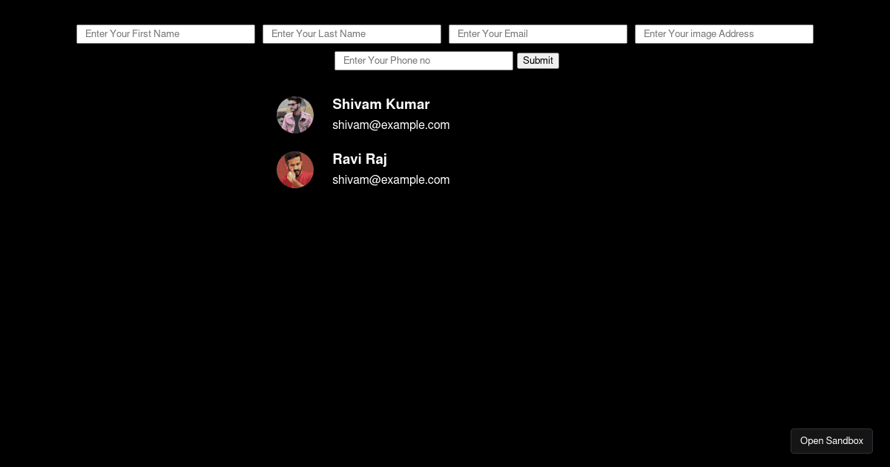Select the Shivam Kumar name heading
The height and width of the screenshot is (467, 890).
(381, 105)
